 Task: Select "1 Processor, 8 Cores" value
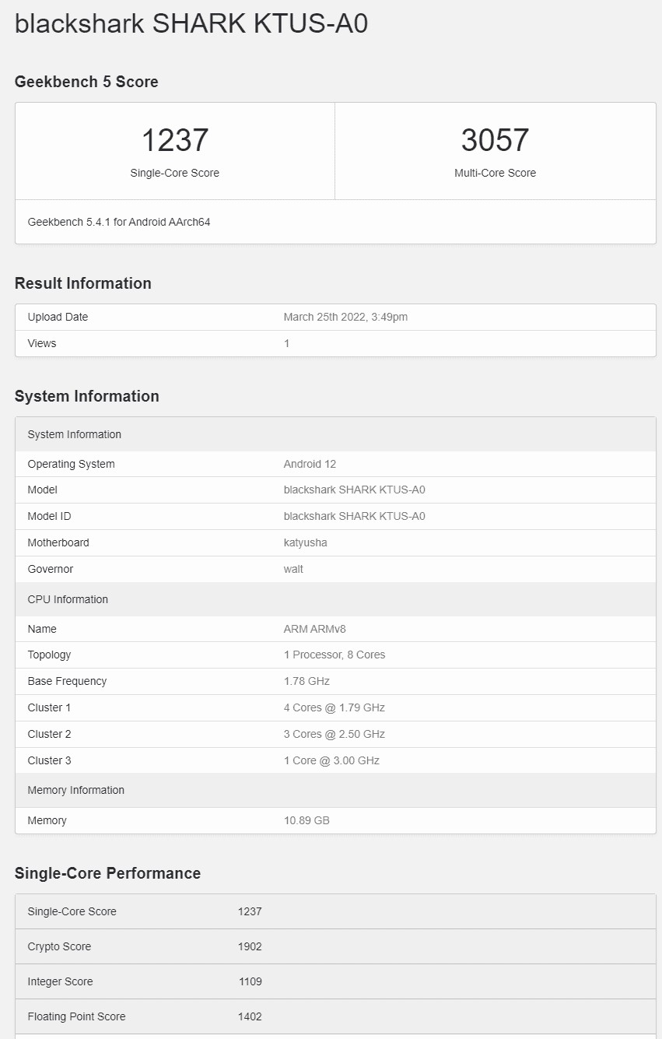click(x=335, y=655)
